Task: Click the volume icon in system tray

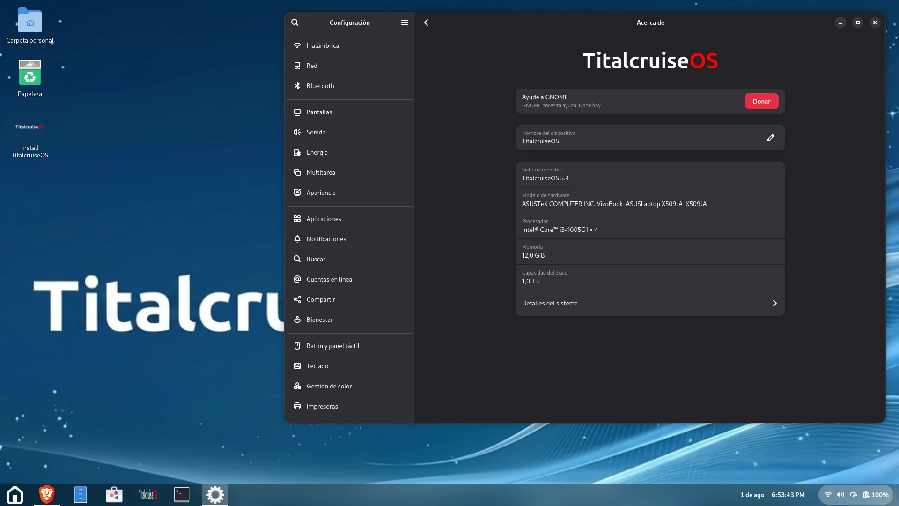Action: coord(840,495)
